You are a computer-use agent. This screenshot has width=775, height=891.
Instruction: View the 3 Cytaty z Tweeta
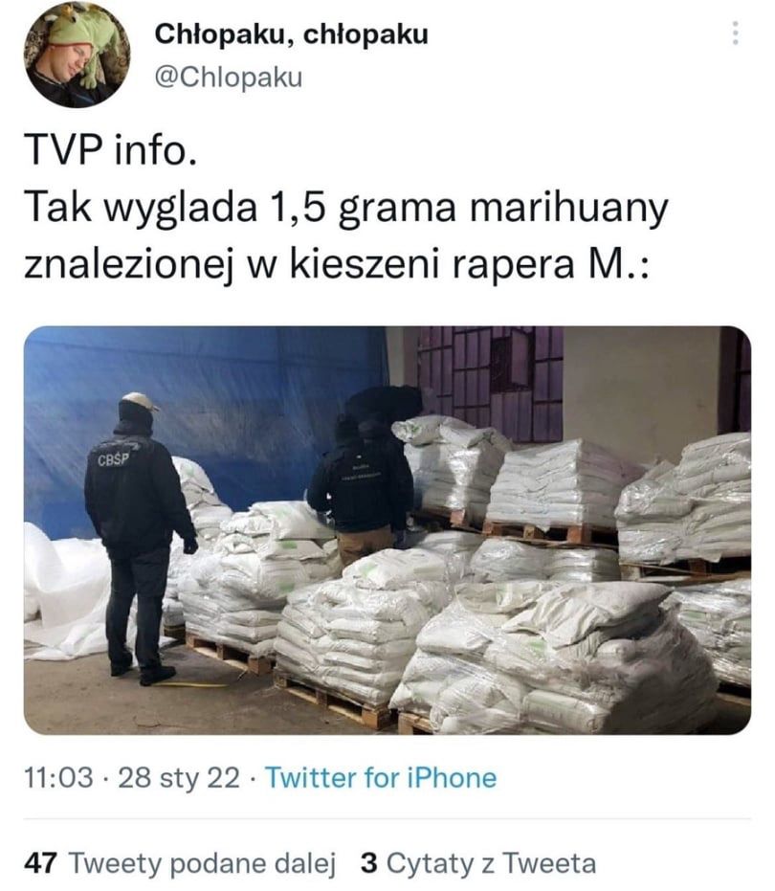tap(478, 863)
